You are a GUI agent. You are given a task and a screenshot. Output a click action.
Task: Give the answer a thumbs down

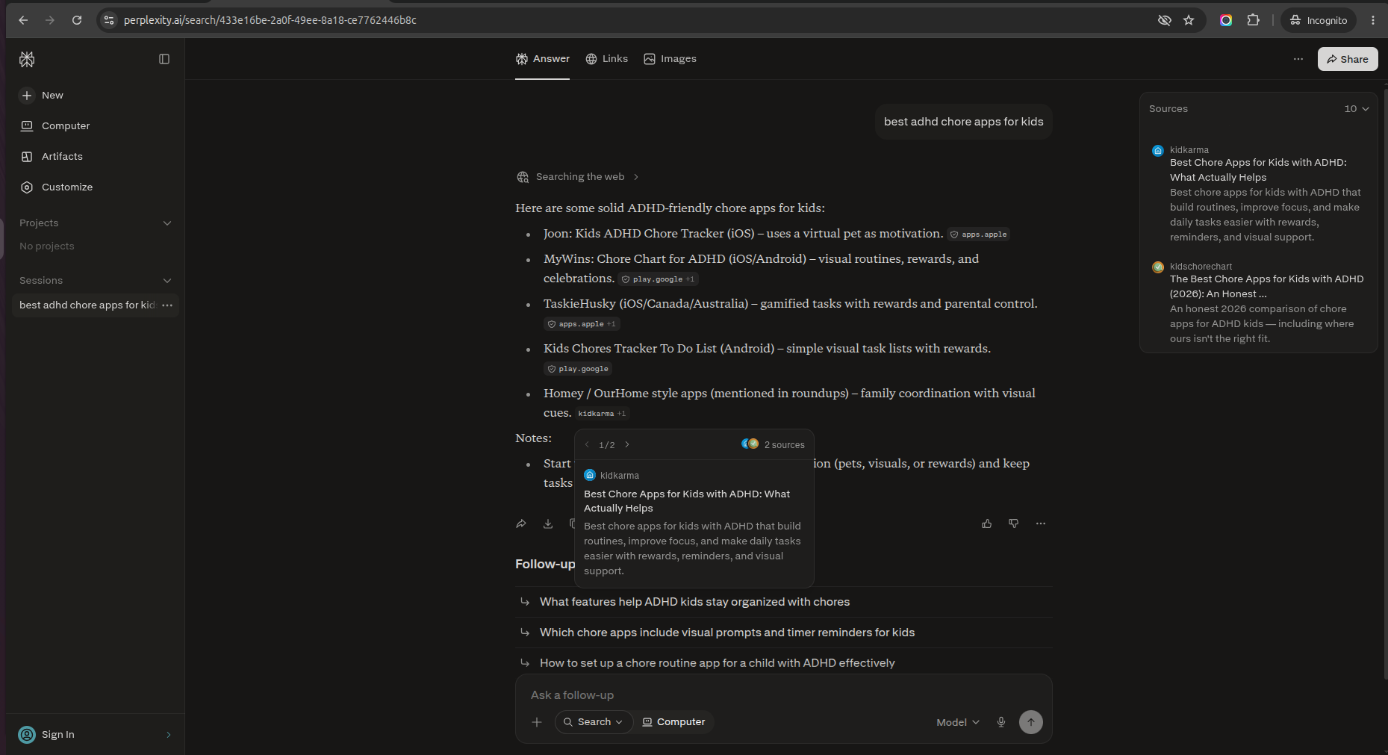tap(1014, 524)
